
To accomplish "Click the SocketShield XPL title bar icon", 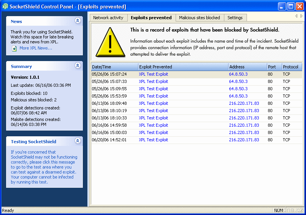I will pyautogui.click(x=5, y=7).
